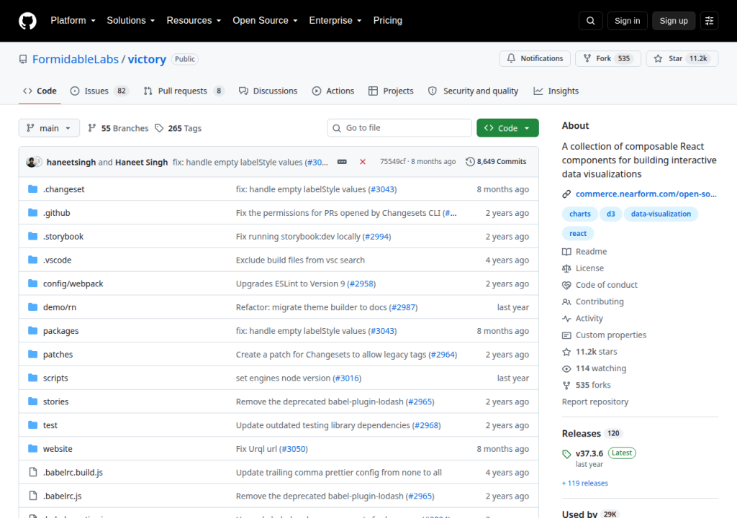Click the link icon beside commerce.nearform.com
The image size is (737, 518).
point(566,194)
